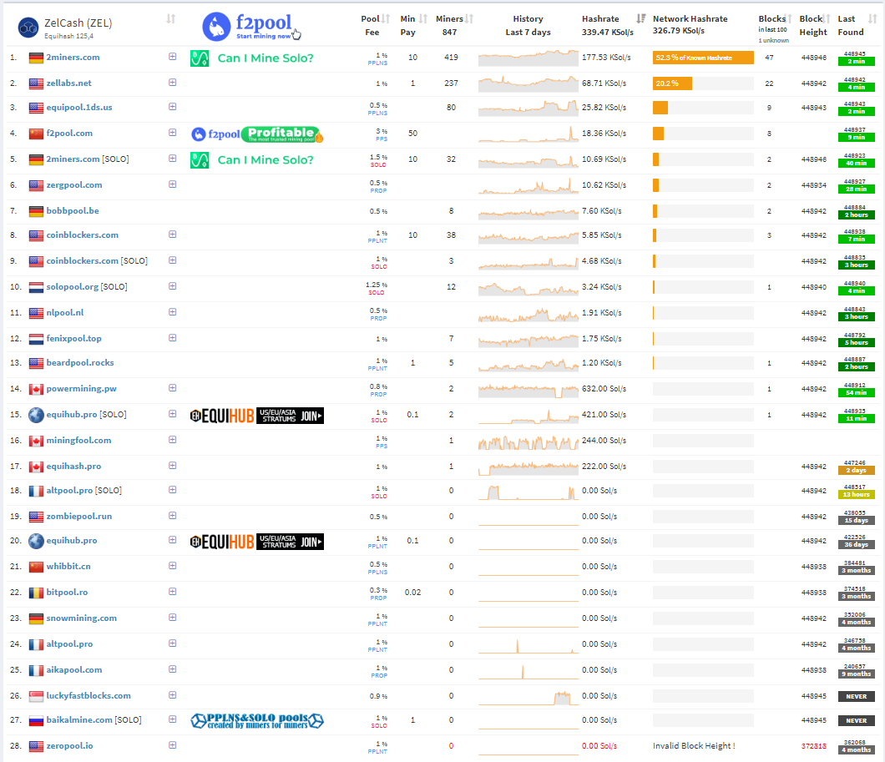This screenshot has height=762, width=885.
Task: Open the equihub.pro row 20 link
Action: 72,540
